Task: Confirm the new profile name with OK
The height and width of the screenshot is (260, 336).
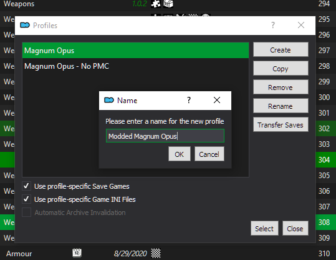Action: click(x=180, y=154)
